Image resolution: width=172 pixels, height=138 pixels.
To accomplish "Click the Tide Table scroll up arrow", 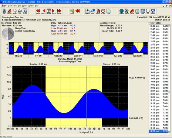I will tap(169, 26).
